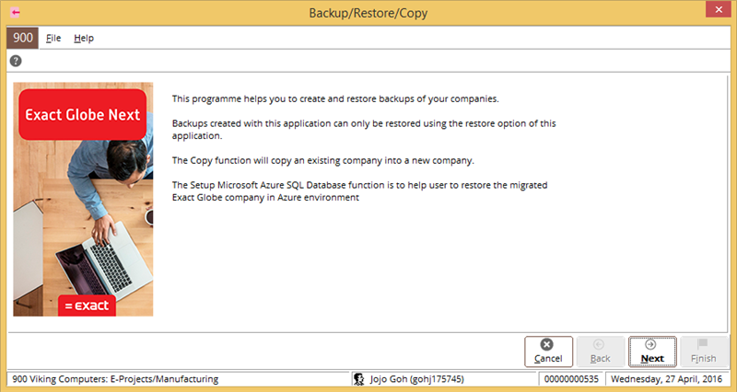Go to previous step with Back
Image resolution: width=737 pixels, height=392 pixels.
click(x=600, y=351)
